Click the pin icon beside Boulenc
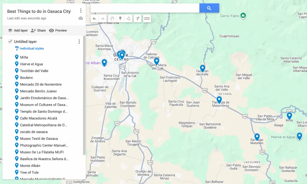Screen dimensions: 307x184 coord(17,77)
